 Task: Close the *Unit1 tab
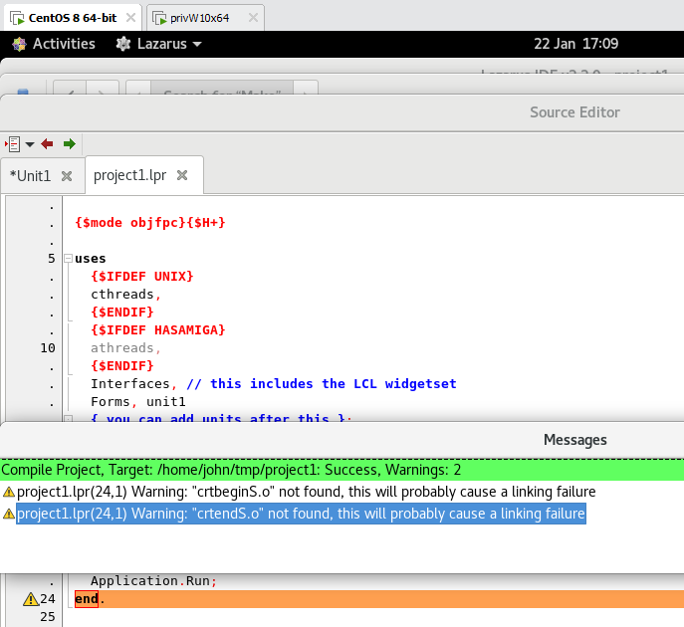pyautogui.click(x=67, y=175)
